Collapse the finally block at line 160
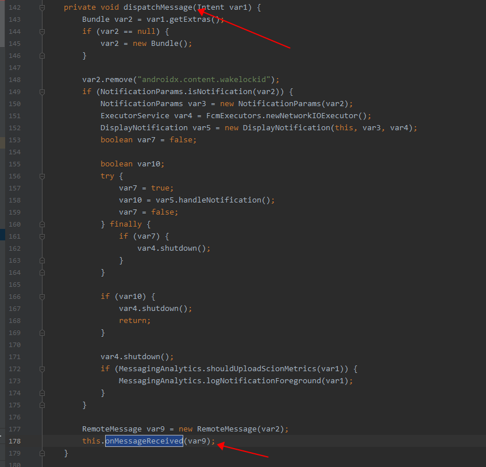 click(42, 224)
